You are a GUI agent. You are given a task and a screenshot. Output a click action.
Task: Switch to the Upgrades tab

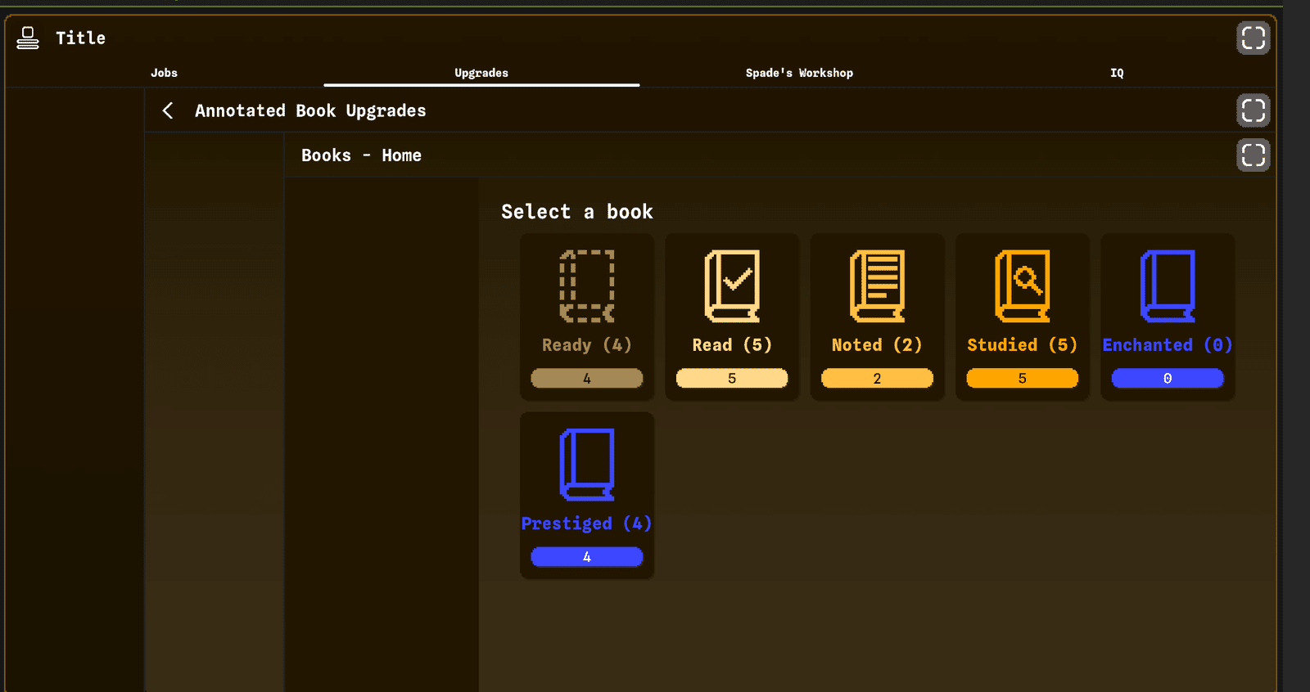point(481,73)
